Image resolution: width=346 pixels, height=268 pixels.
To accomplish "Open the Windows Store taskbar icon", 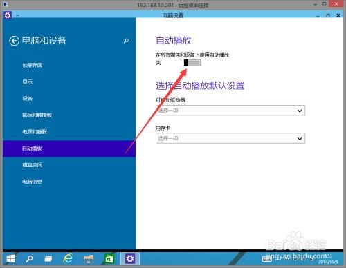I will click(109, 259).
